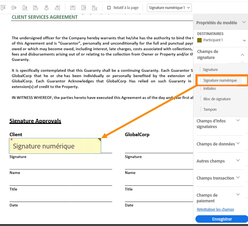Click the Enregistrer button
Screen dimensions: 248x226
(221, 219)
